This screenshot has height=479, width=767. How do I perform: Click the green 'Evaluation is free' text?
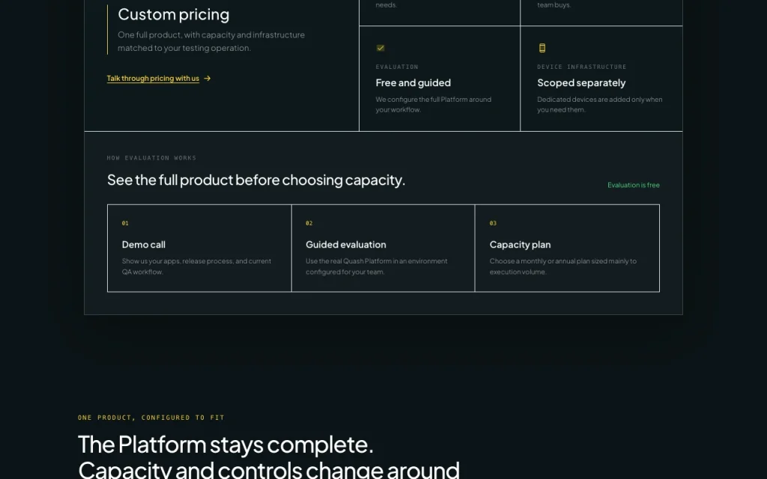(x=634, y=185)
